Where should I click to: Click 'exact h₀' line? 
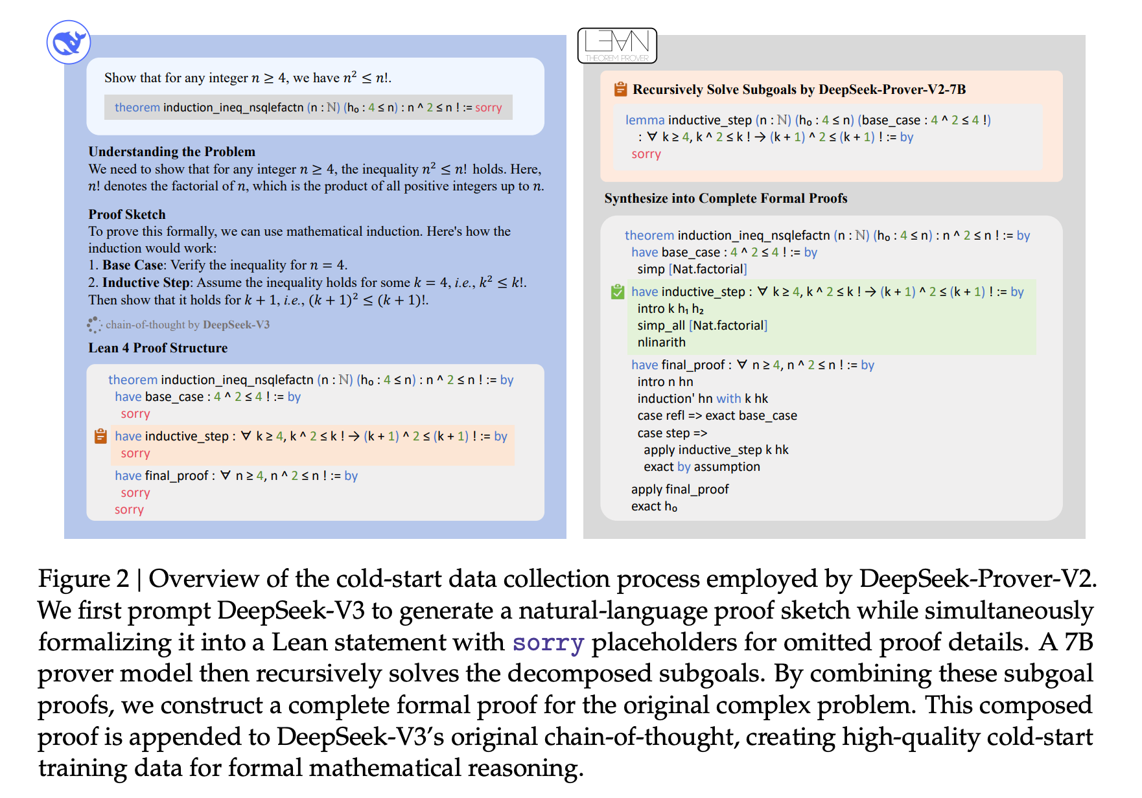[x=654, y=506]
